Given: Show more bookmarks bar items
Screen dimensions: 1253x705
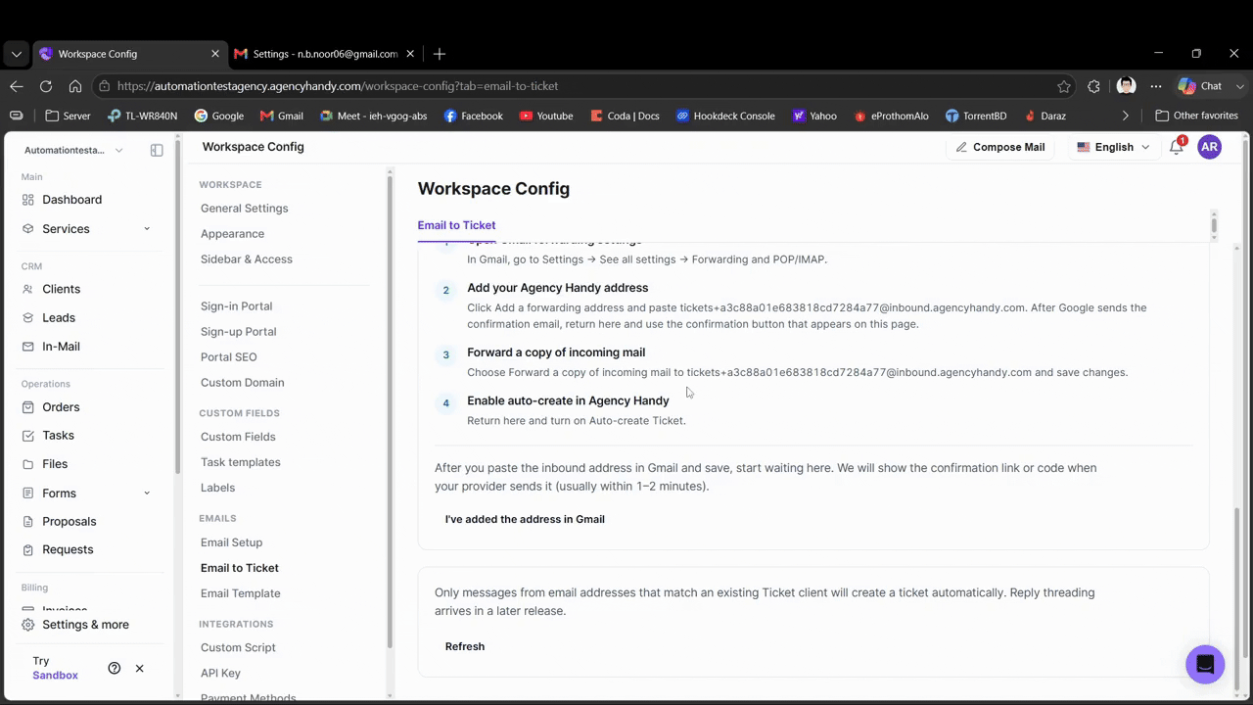Looking at the screenshot, I should (1125, 116).
